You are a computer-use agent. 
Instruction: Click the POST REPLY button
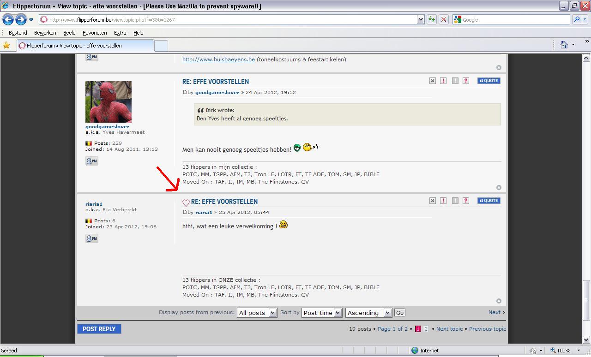[99, 329]
